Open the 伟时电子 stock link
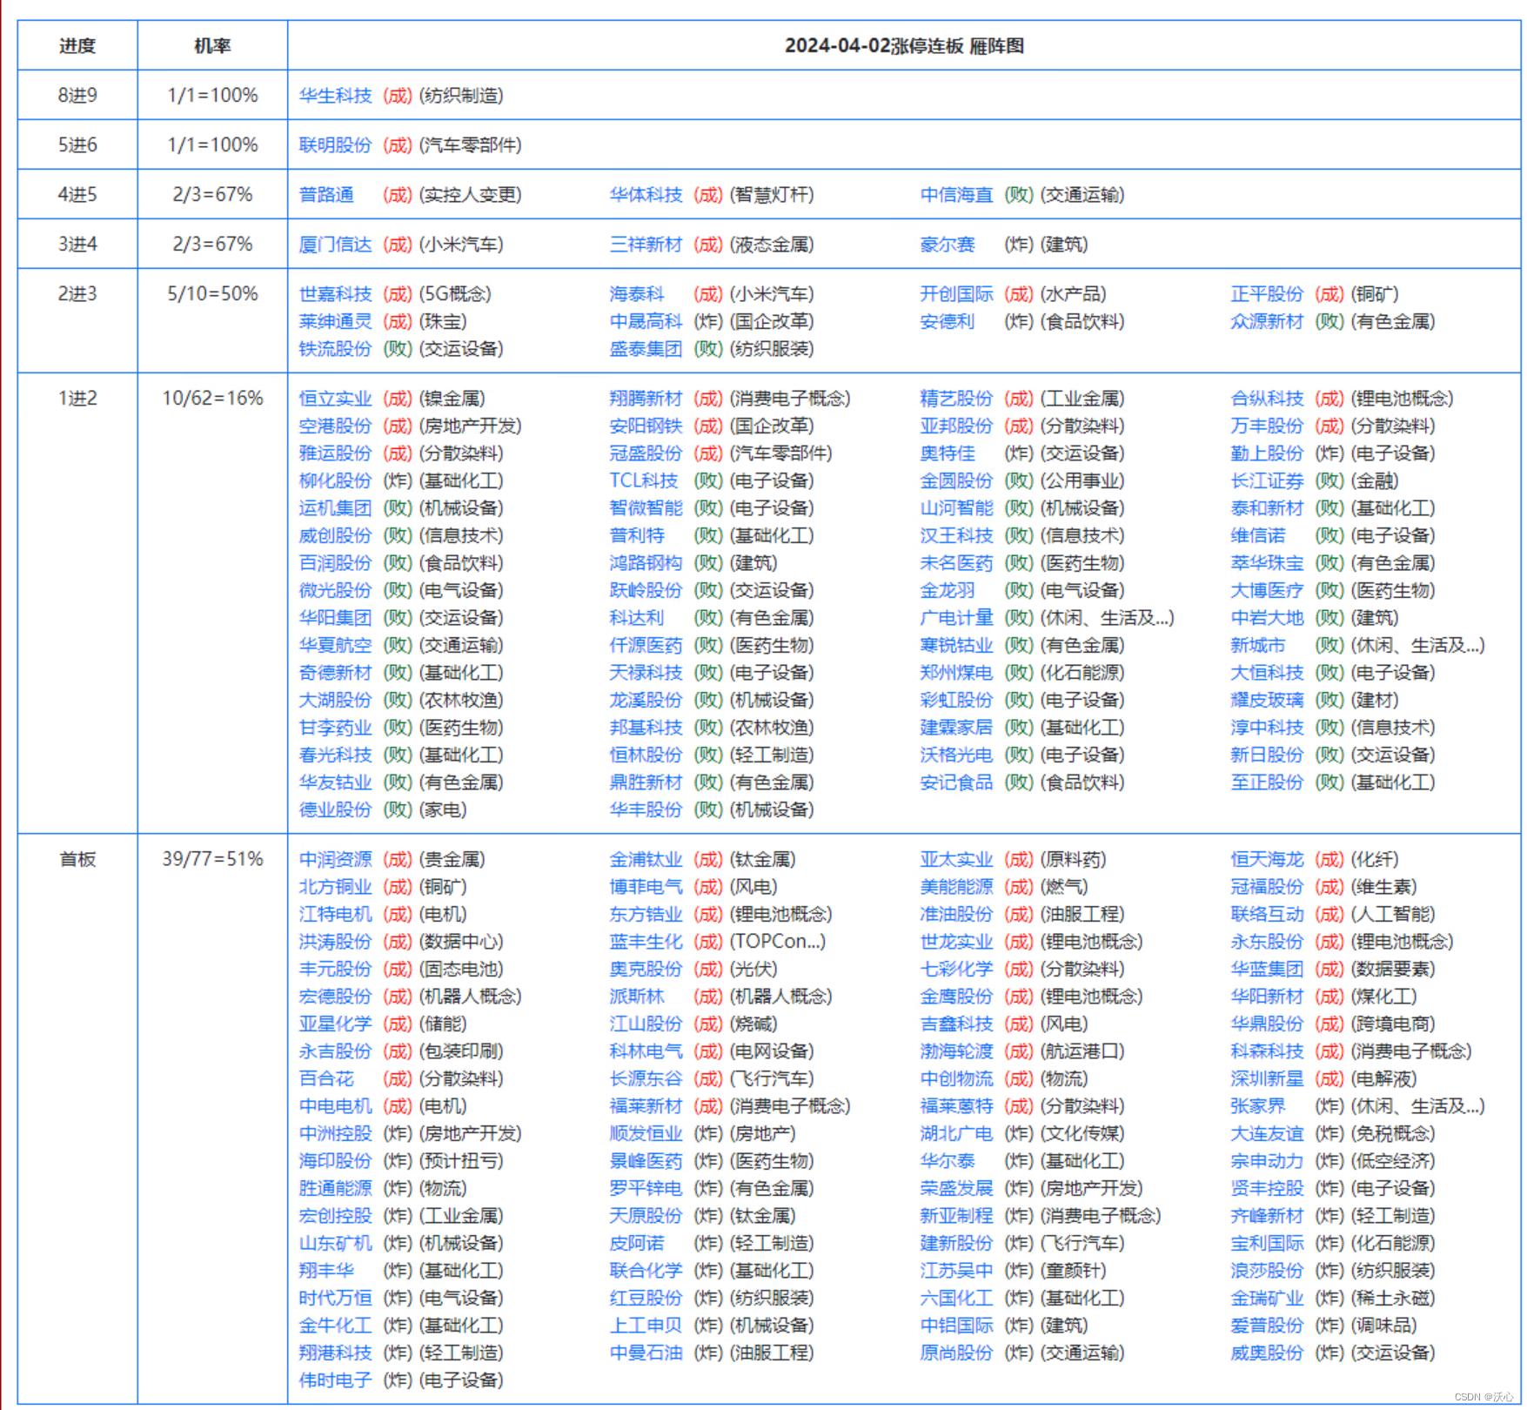This screenshot has width=1527, height=1410. [x=335, y=1380]
